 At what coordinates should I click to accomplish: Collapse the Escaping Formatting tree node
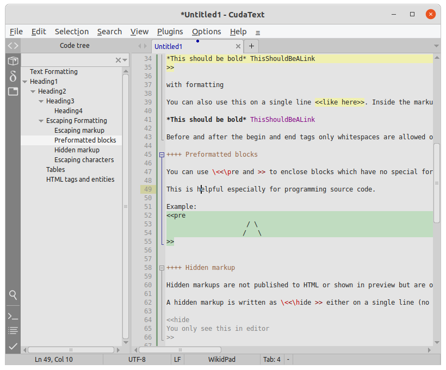pos(41,121)
